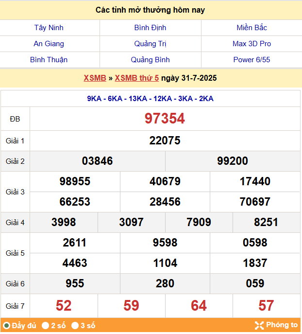
Task: Click the Giải 6 number 059
Action: [255, 283]
